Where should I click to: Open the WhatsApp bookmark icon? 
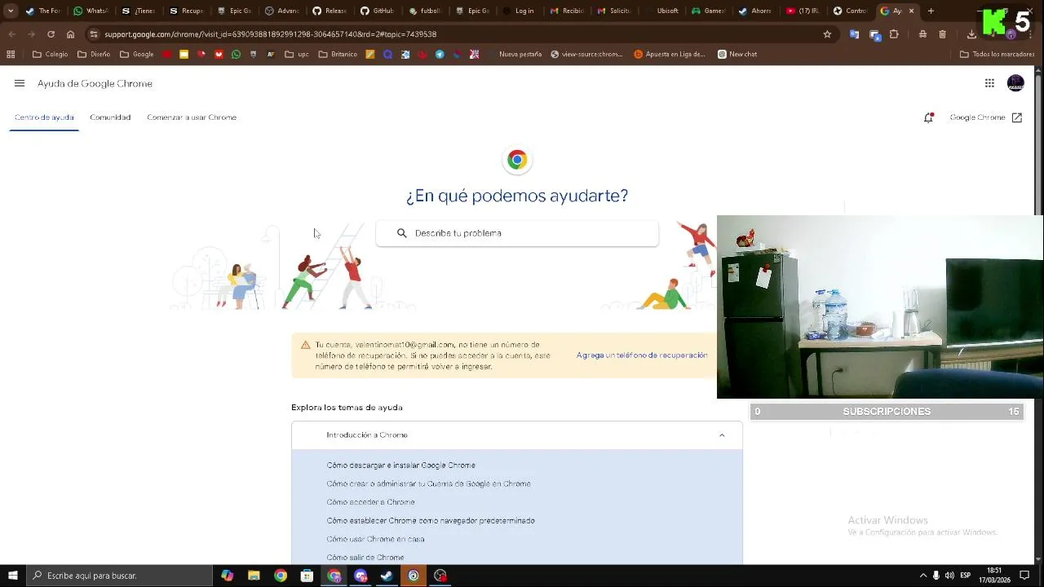(236, 54)
